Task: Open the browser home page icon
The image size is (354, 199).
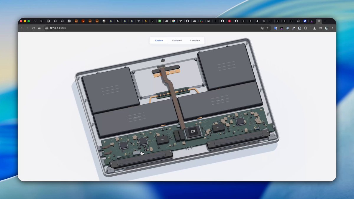Action: (40, 28)
